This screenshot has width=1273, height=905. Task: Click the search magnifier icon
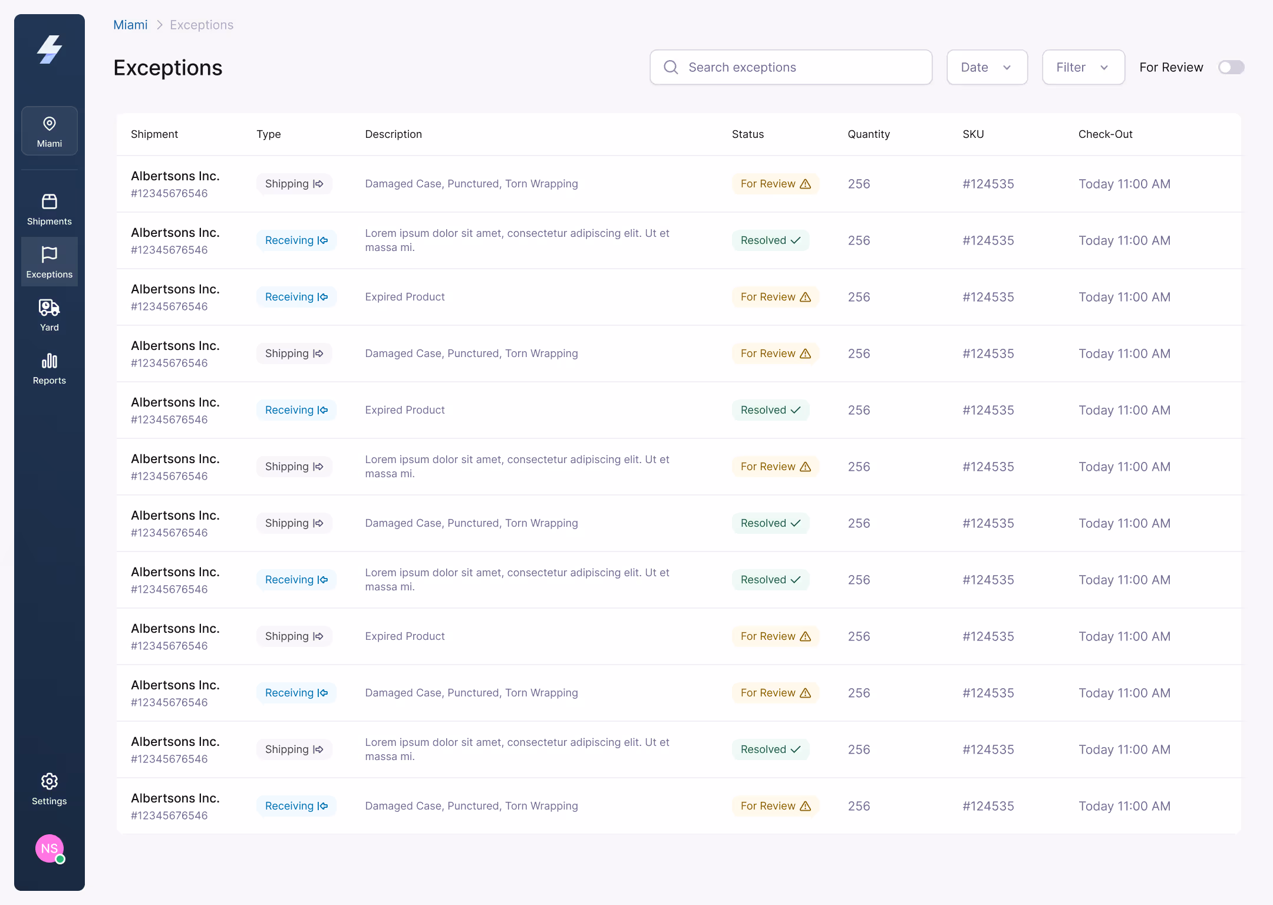coord(671,67)
